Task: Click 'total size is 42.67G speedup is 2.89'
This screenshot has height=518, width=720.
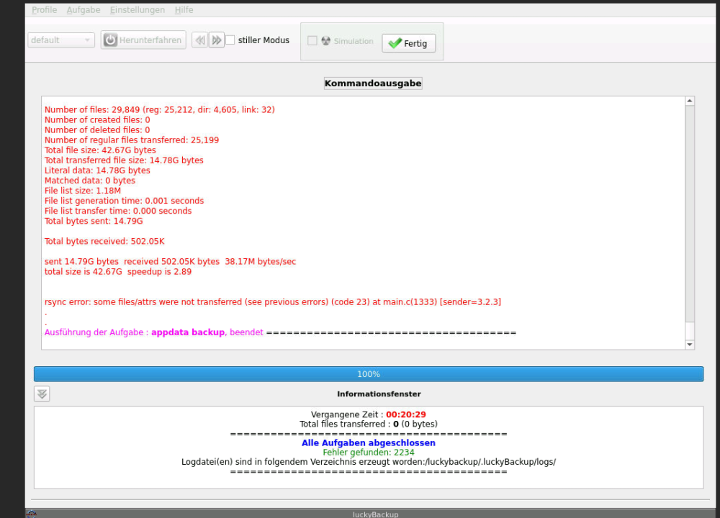Action: coord(118,272)
